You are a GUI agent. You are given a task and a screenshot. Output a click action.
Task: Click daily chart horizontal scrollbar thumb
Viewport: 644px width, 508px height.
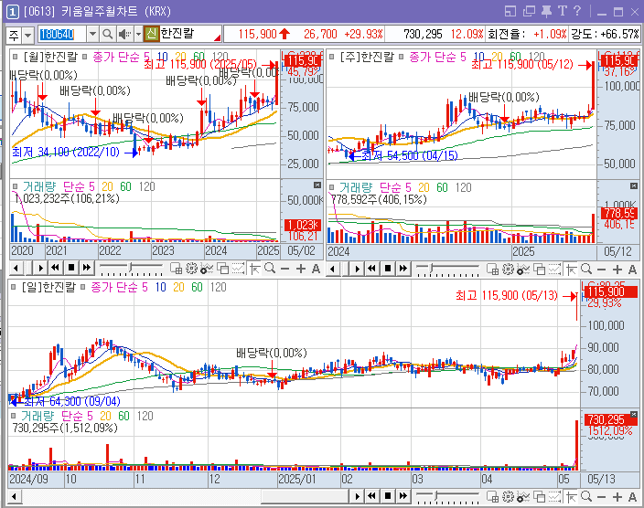pyautogui.click(x=306, y=496)
